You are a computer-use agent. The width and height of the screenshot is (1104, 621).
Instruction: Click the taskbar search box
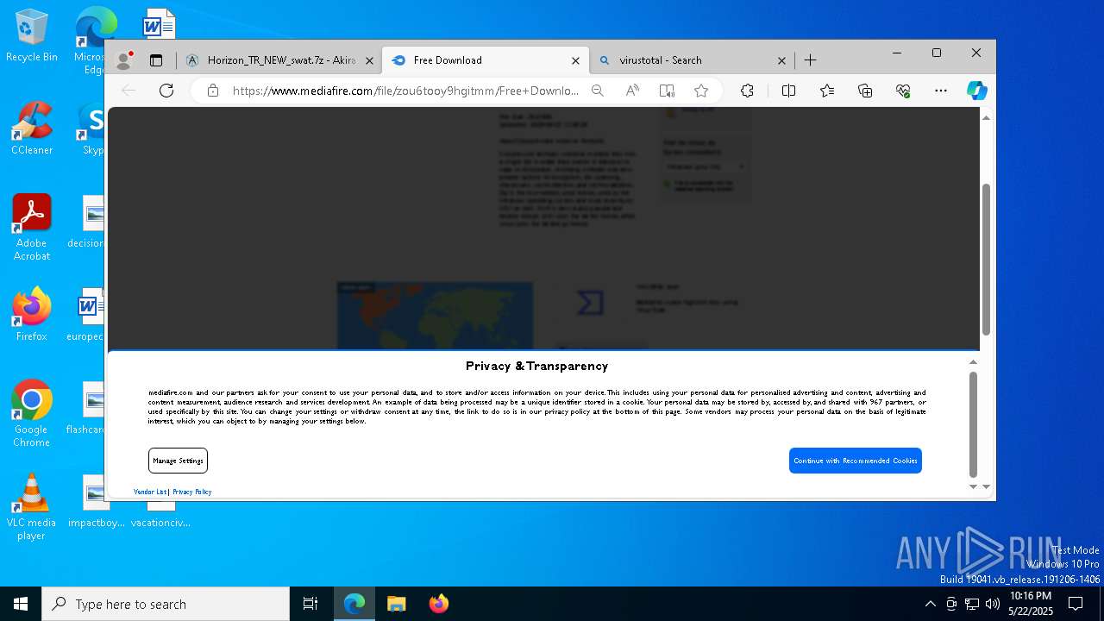166,604
